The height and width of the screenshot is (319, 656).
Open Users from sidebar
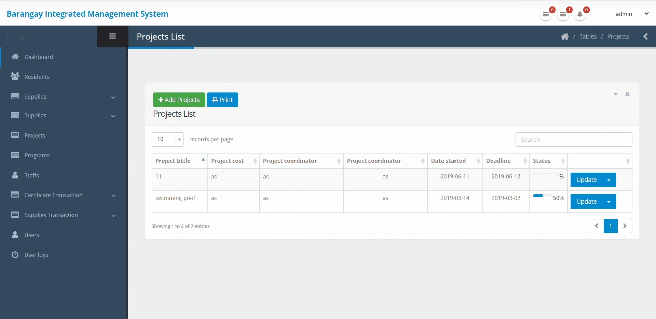[31, 235]
